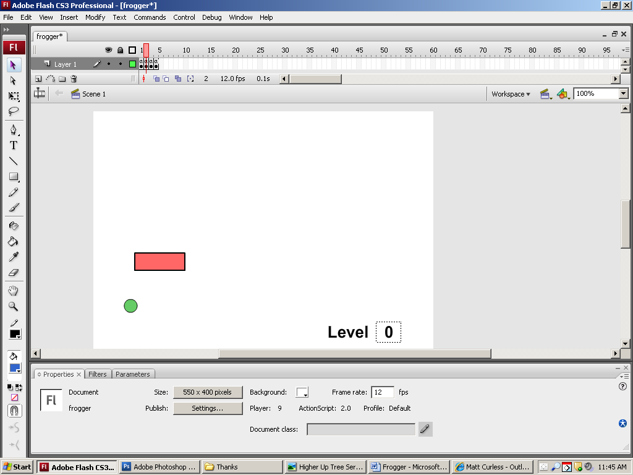633x475 pixels.
Task: Select the Zoom magnifier tool
Action: click(14, 306)
